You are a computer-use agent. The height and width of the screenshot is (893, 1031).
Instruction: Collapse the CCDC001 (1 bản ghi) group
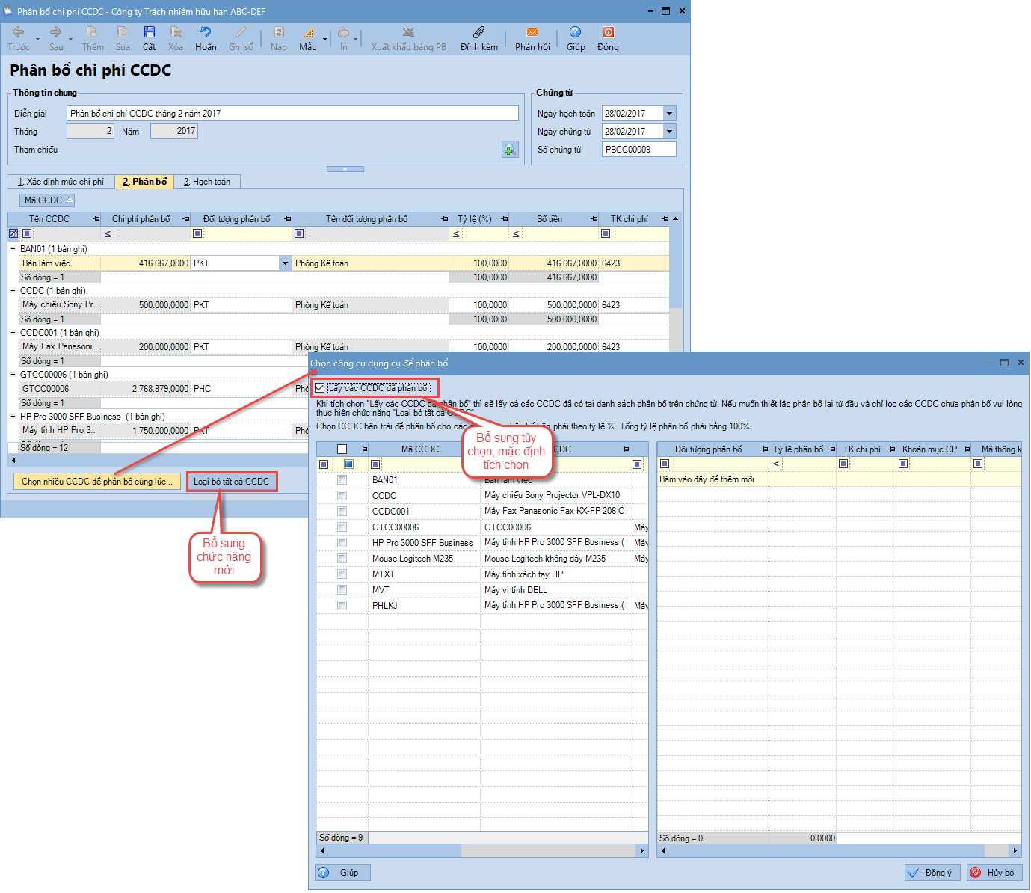13,333
